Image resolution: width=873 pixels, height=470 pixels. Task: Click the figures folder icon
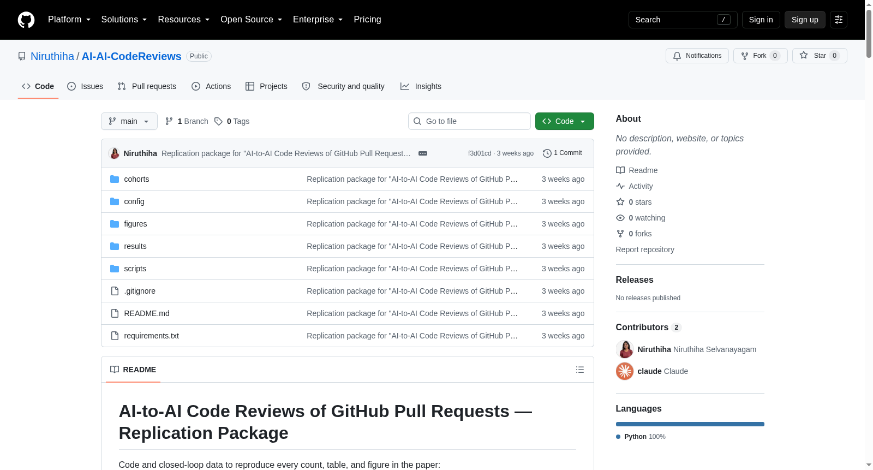point(115,224)
